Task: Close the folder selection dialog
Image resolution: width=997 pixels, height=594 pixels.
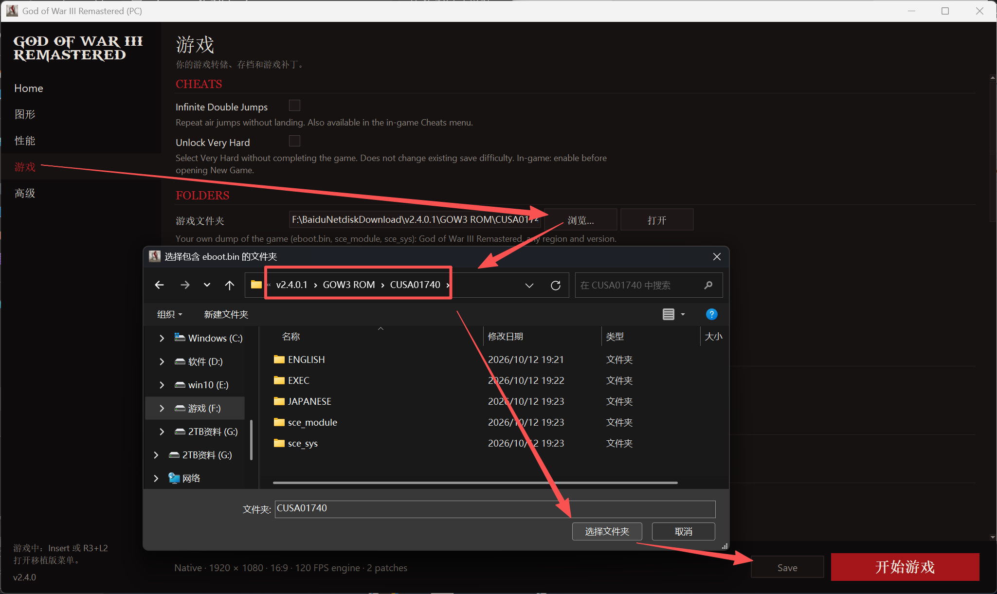Action: pyautogui.click(x=717, y=256)
